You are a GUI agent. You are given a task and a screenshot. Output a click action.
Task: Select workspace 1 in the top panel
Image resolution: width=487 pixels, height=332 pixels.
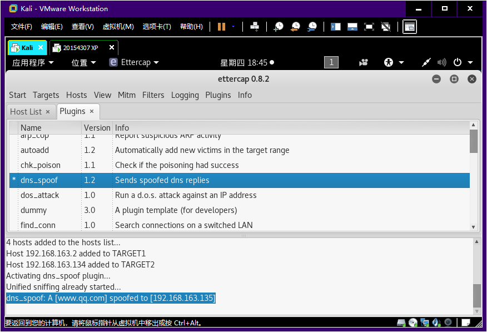(x=331, y=62)
